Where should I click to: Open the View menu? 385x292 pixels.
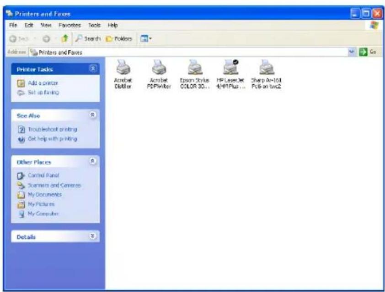[x=46, y=25]
